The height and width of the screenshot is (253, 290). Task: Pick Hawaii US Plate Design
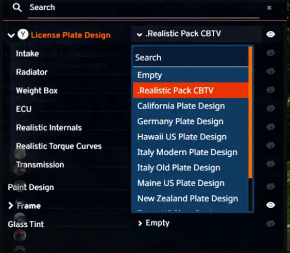point(191,137)
